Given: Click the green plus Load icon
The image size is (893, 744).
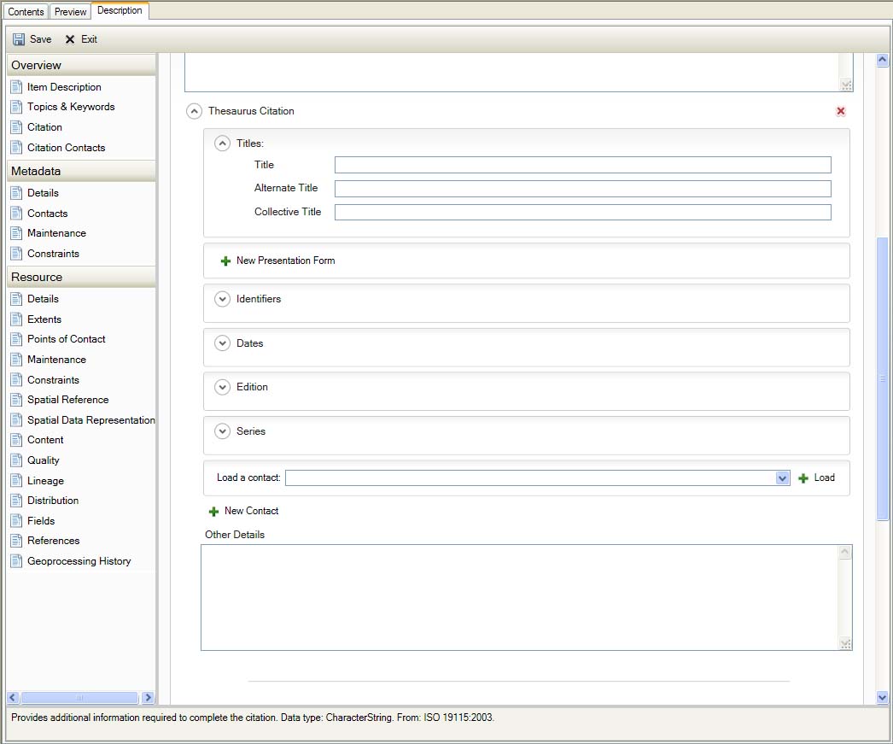Looking at the screenshot, I should [x=803, y=478].
